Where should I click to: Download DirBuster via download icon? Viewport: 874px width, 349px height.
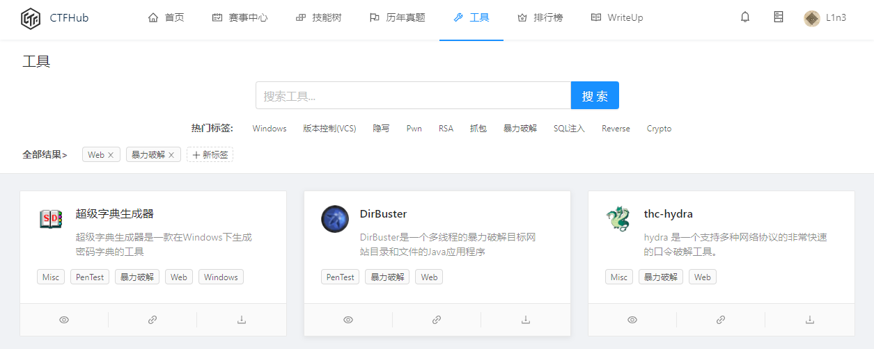pos(526,320)
